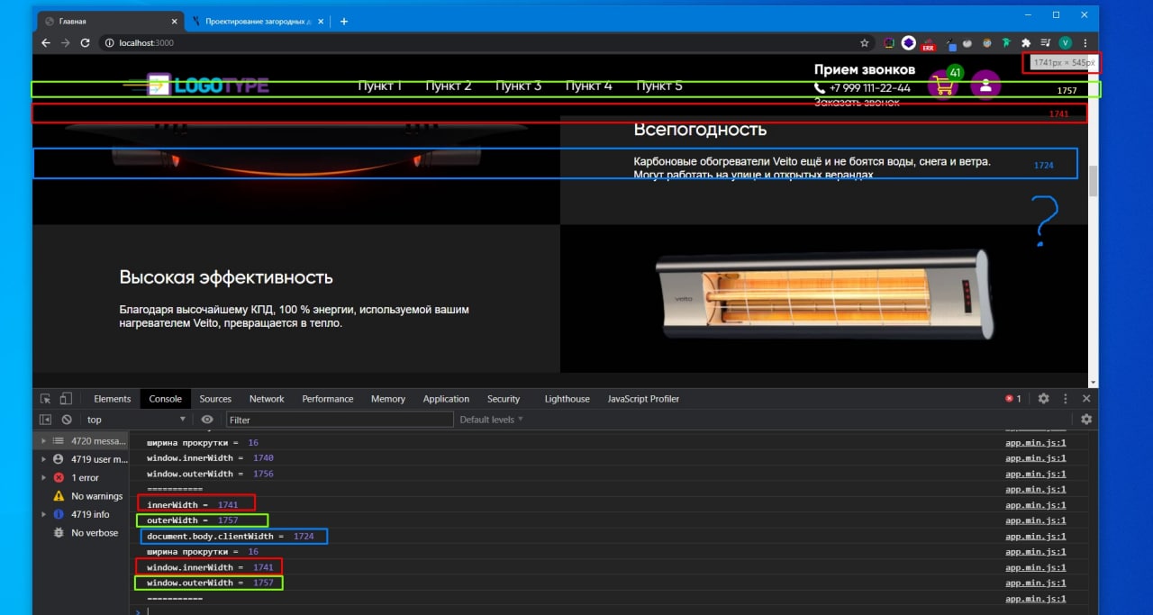Switch to the Memory tab

pyautogui.click(x=388, y=399)
